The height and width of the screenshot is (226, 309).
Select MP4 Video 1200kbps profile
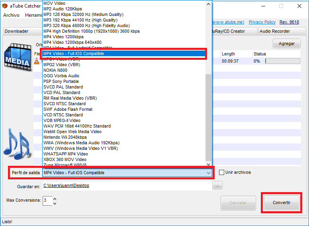[124, 37]
